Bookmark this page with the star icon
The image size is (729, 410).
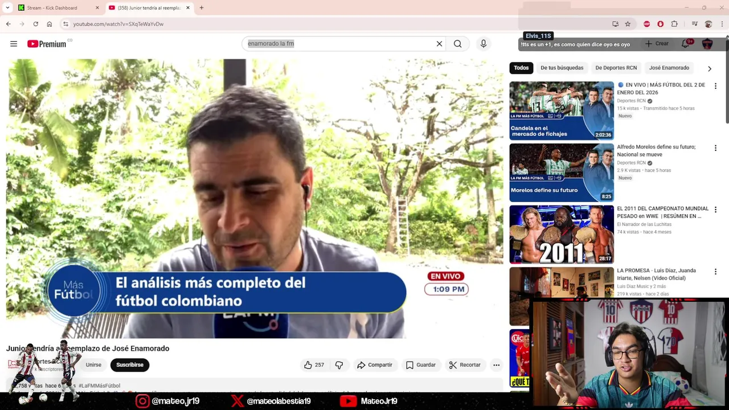[x=628, y=24]
